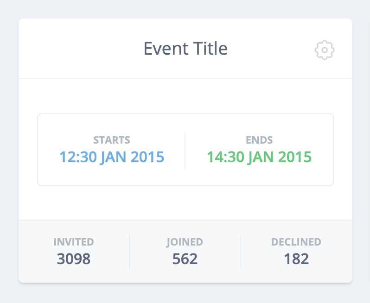Open the declined count 182
The height and width of the screenshot is (303, 370).
tap(296, 259)
